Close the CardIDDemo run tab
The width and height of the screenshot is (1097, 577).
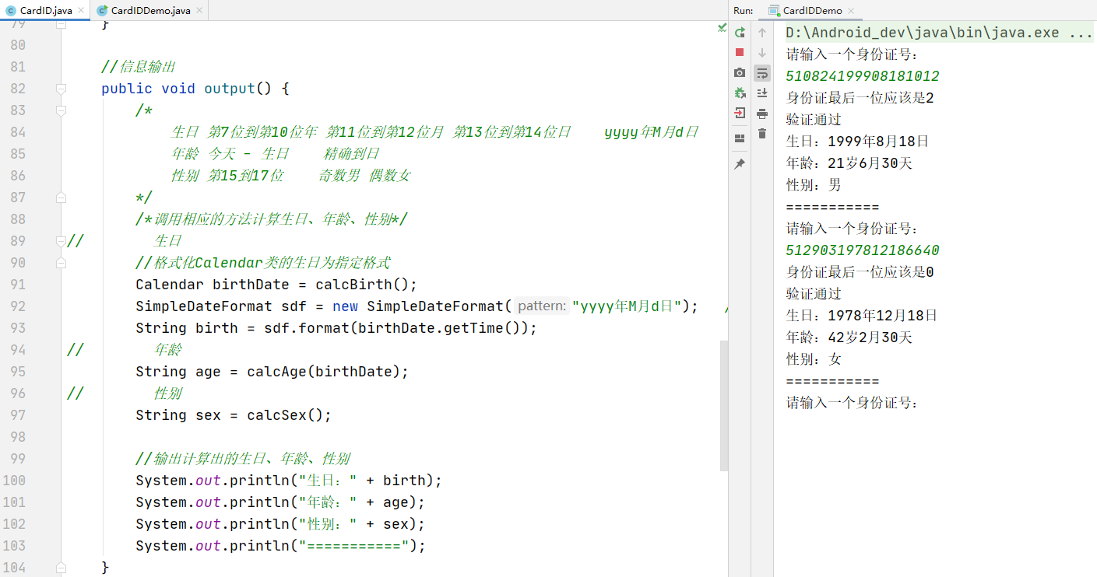tap(851, 11)
